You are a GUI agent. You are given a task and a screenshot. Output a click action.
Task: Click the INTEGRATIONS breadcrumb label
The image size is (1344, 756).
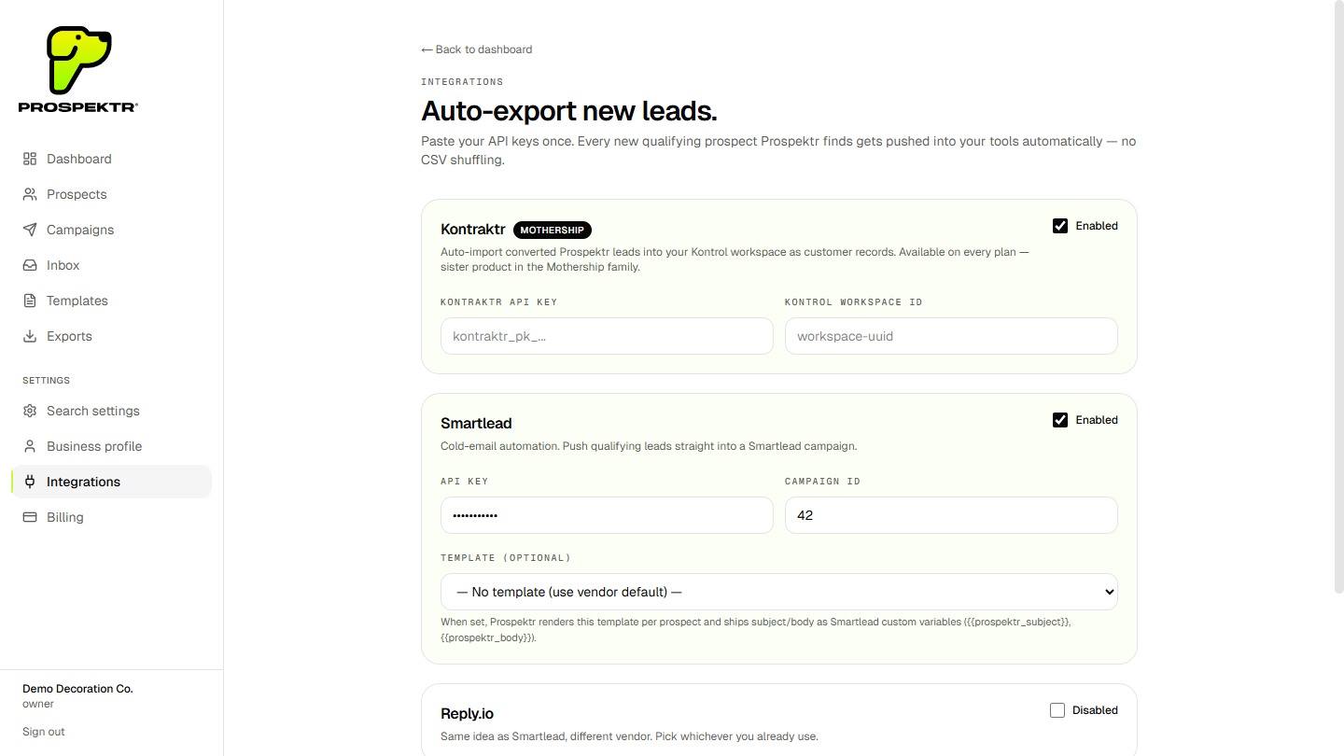point(462,82)
